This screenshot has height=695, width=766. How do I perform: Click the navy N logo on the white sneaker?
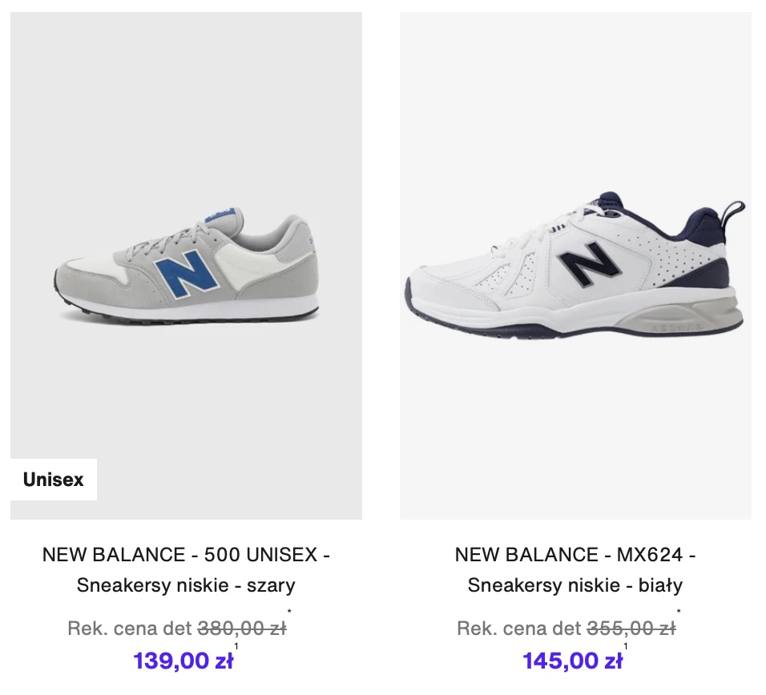tap(584, 262)
